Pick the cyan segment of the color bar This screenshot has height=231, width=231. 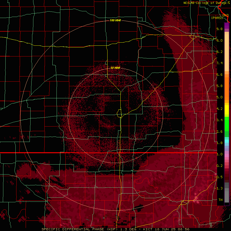pos(227,141)
